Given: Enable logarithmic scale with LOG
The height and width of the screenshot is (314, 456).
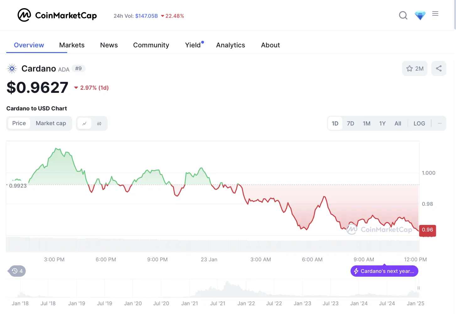Looking at the screenshot, I should [x=419, y=123].
